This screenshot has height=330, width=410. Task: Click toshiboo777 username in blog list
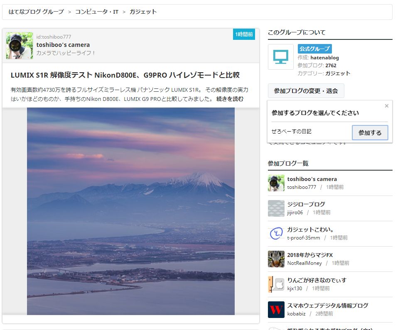click(x=302, y=187)
